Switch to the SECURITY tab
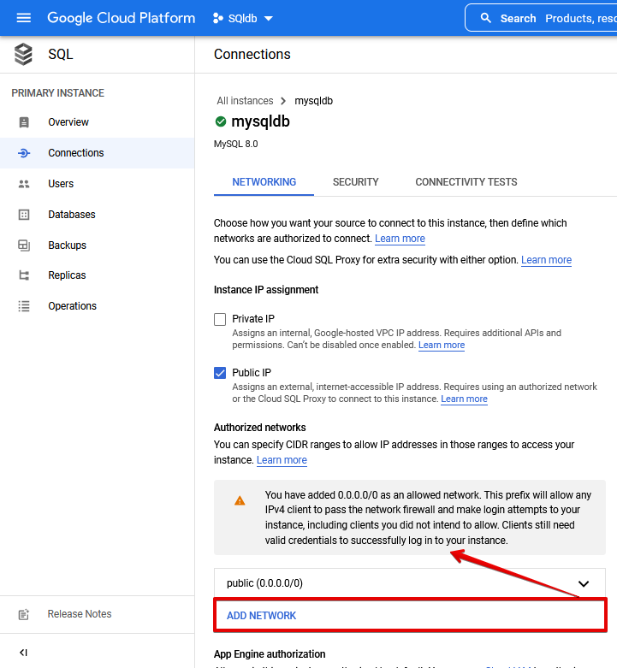 tap(355, 182)
